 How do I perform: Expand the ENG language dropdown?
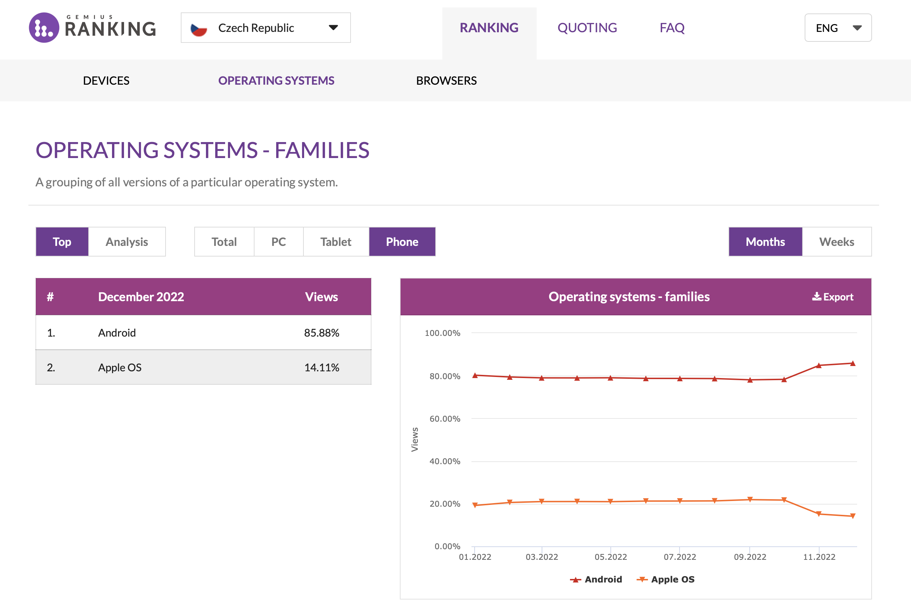click(838, 28)
